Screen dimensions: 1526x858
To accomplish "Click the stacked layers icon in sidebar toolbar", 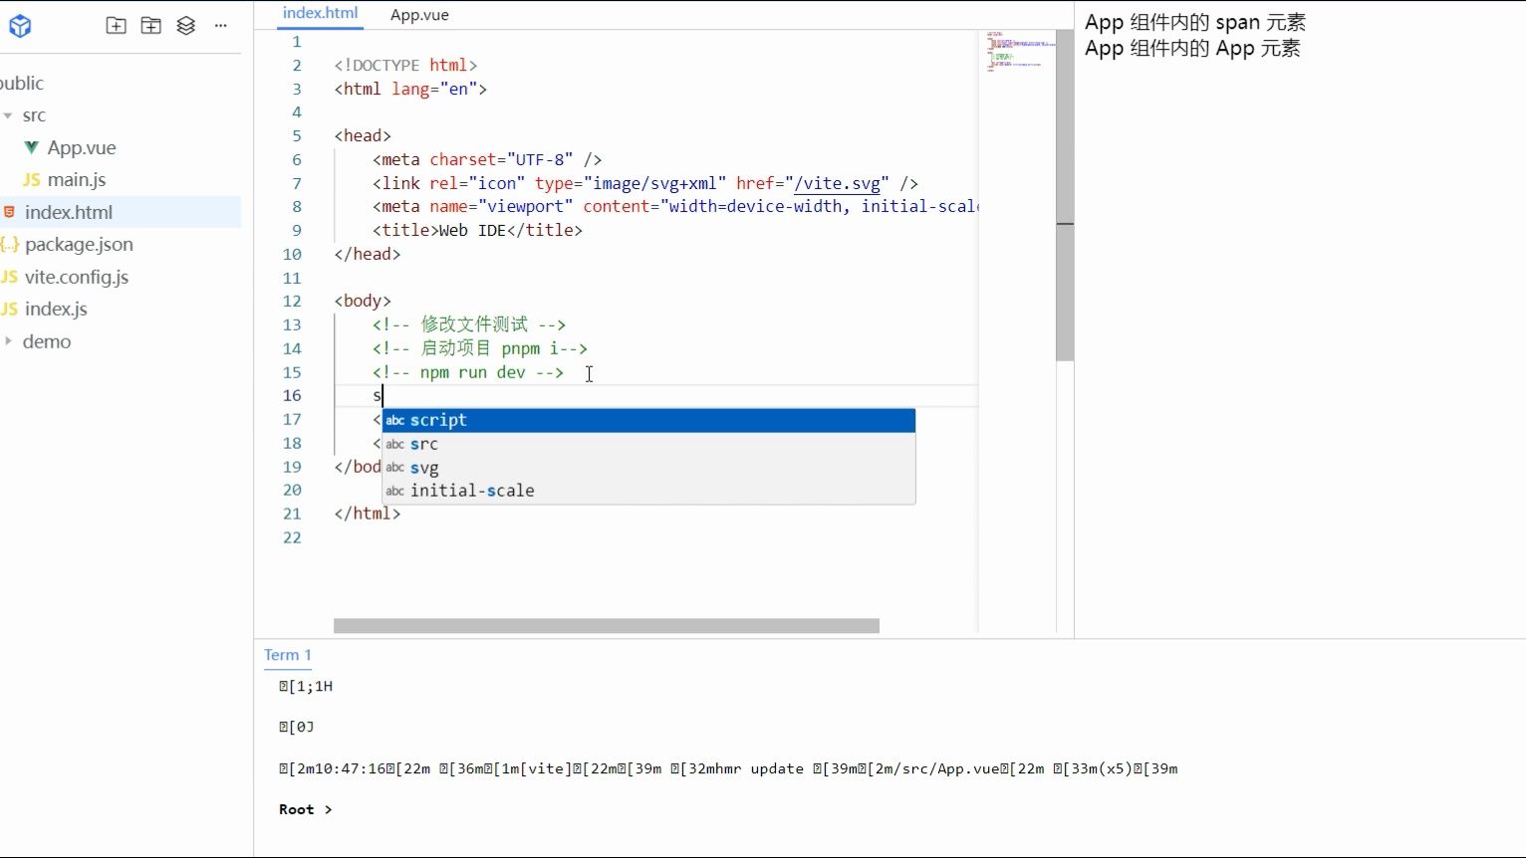I will [186, 26].
